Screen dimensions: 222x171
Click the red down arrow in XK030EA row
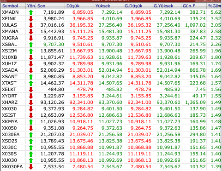coord(31,167)
